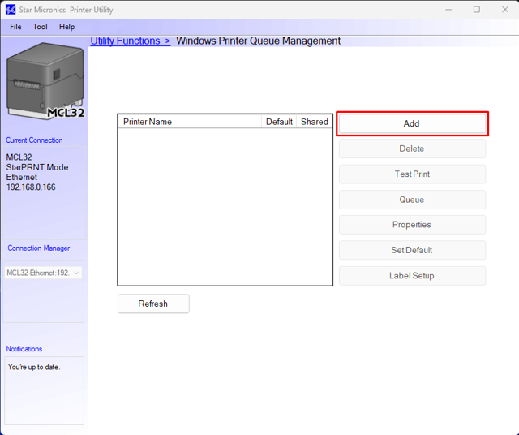Expand the Connection Manager dropdown
This screenshot has height=435, width=519.
pos(77,273)
